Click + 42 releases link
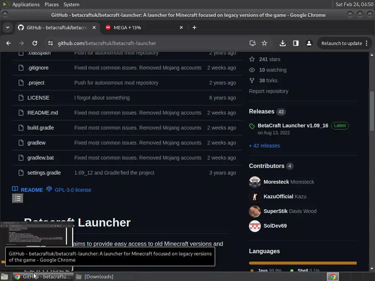Screen dimensions: 375x281 coord(264,146)
